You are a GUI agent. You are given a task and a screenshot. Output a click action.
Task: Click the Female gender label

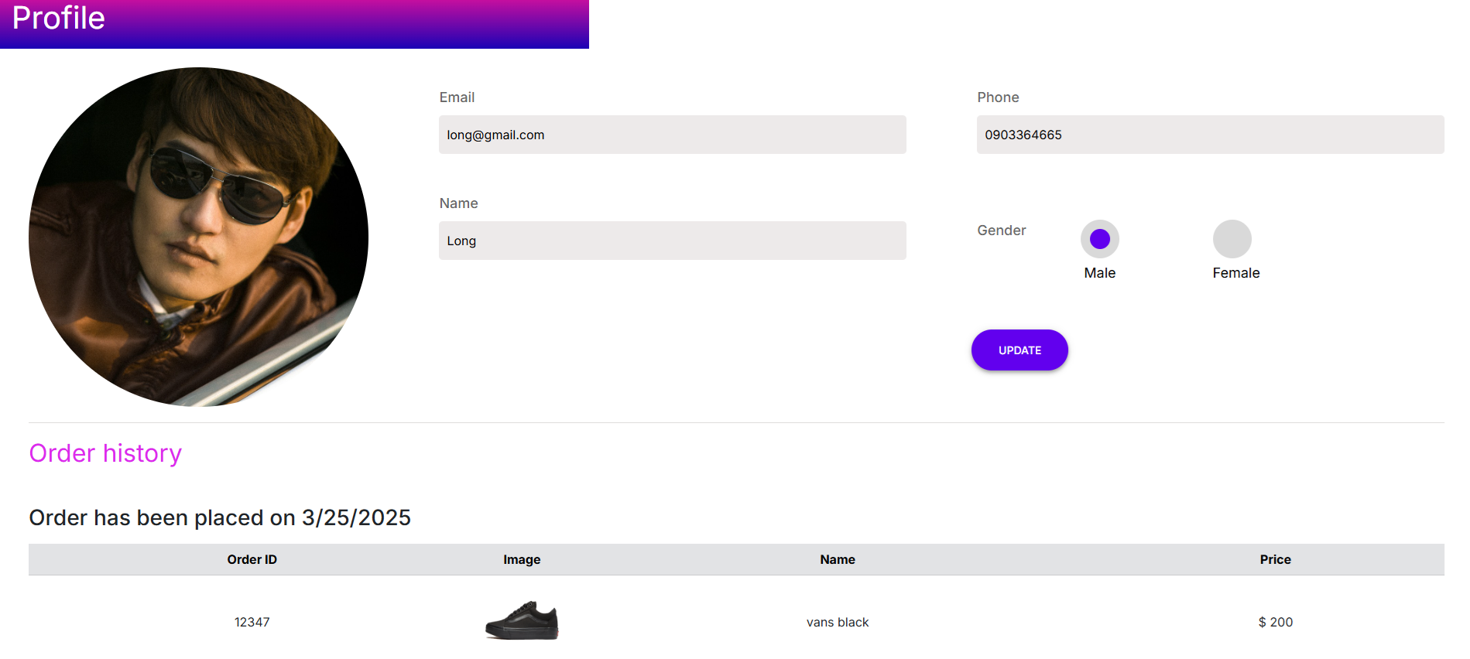1235,273
